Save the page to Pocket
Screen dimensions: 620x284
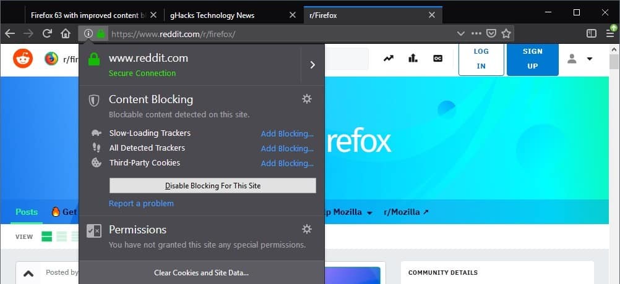coord(491,34)
